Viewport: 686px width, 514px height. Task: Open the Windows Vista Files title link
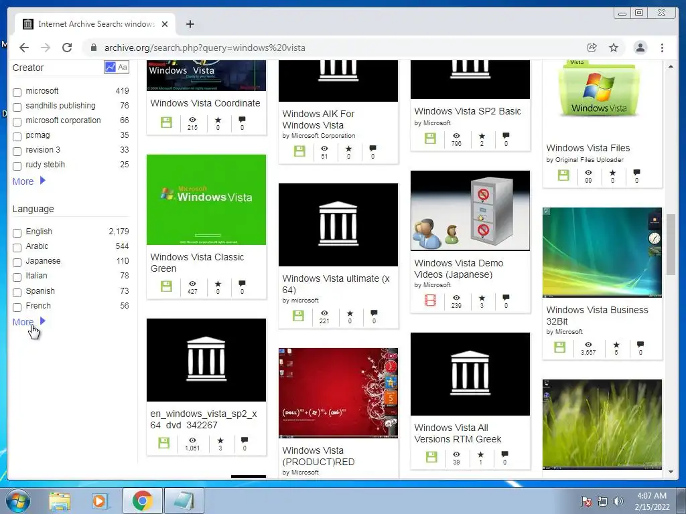point(588,148)
